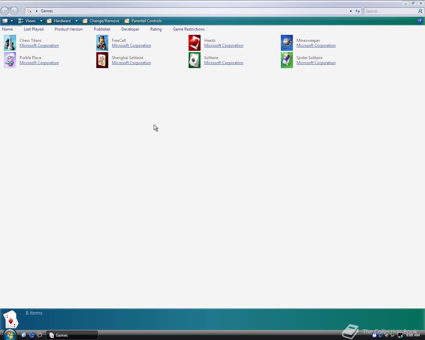The height and width of the screenshot is (340, 425).
Task: Select the Chess Titans title text
Action: pos(31,41)
